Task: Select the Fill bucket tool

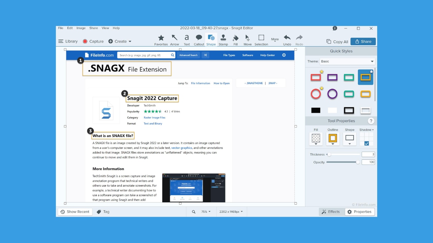Action: (235, 40)
